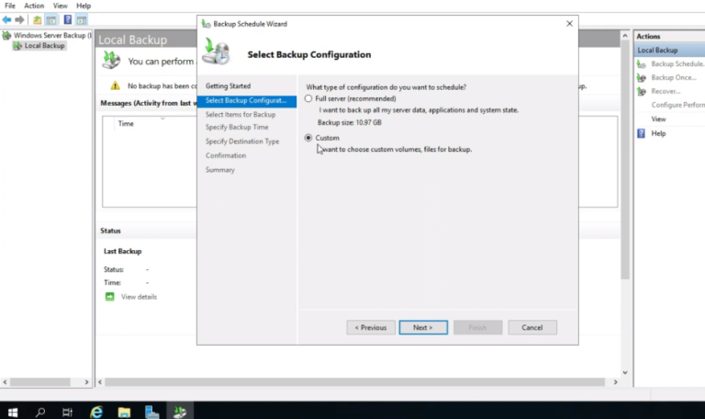Click the Backup Once action icon

[x=641, y=78]
